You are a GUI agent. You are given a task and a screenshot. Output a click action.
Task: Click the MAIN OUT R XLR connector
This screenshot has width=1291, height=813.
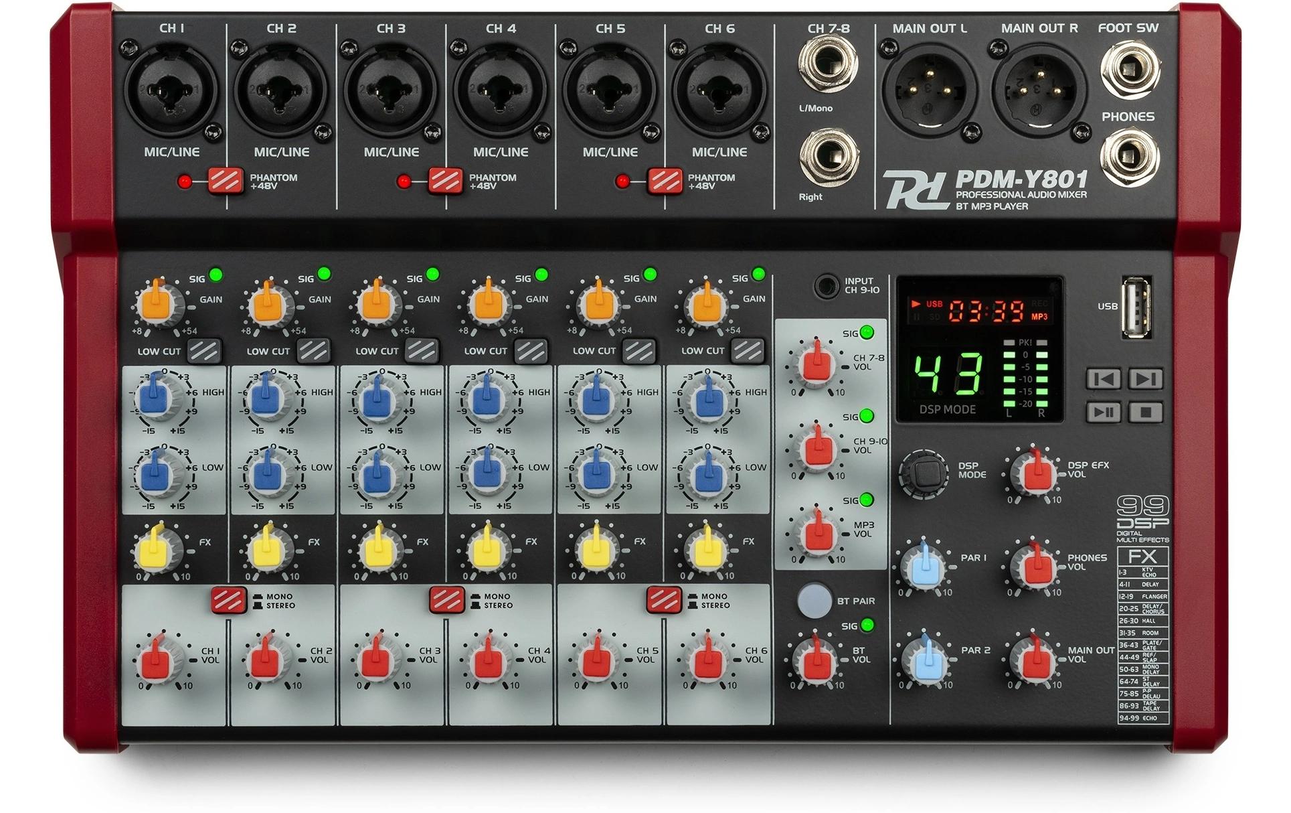[x=1039, y=91]
